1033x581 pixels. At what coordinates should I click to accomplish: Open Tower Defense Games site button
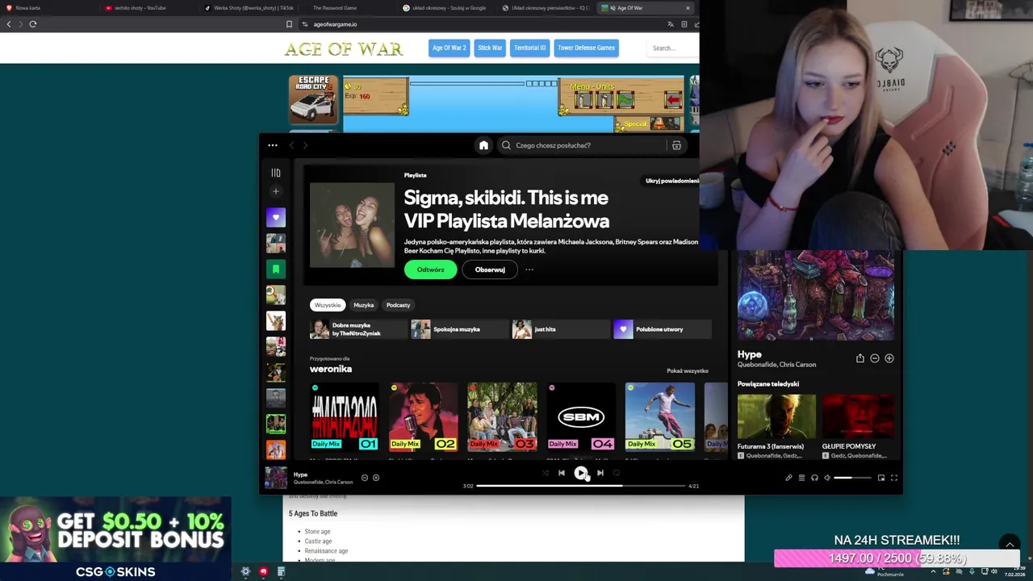point(587,48)
